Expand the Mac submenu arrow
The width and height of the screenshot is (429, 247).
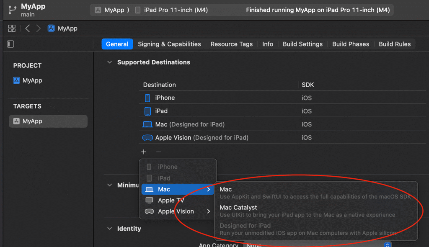(x=209, y=189)
